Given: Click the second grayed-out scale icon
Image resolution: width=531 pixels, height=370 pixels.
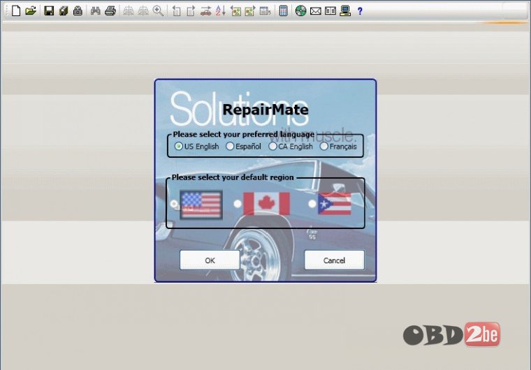Looking at the screenshot, I should coord(143,11).
